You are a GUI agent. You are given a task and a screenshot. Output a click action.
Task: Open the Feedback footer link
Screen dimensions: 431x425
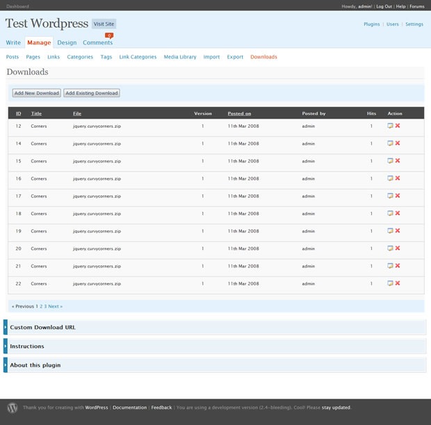[x=161, y=408]
